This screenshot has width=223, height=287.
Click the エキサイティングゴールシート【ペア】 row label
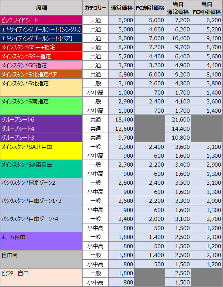41,38
